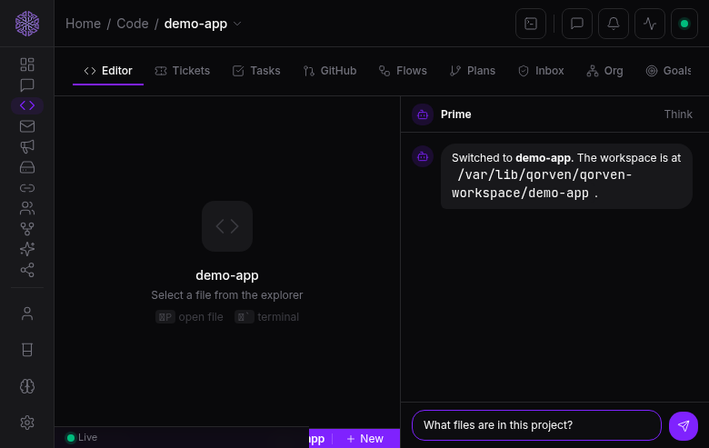Viewport: 709px width, 448px height.
Task: Send the chat message with paper plane
Action: click(684, 426)
